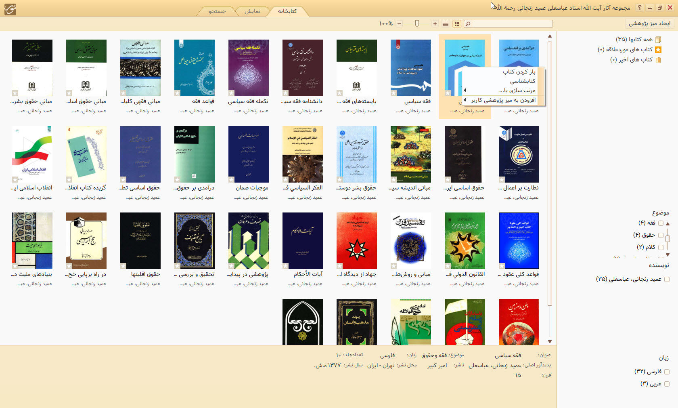Switch to list view layout
Screen dimensions: 678x408
(x=446, y=24)
